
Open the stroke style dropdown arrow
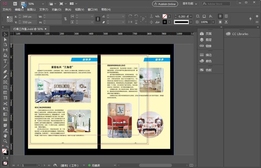[x=191, y=22]
